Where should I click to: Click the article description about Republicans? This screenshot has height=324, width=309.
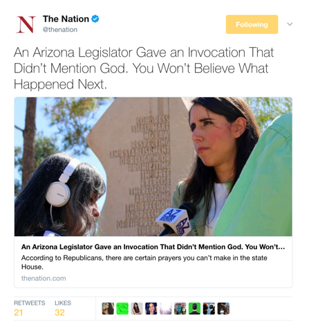(x=144, y=262)
